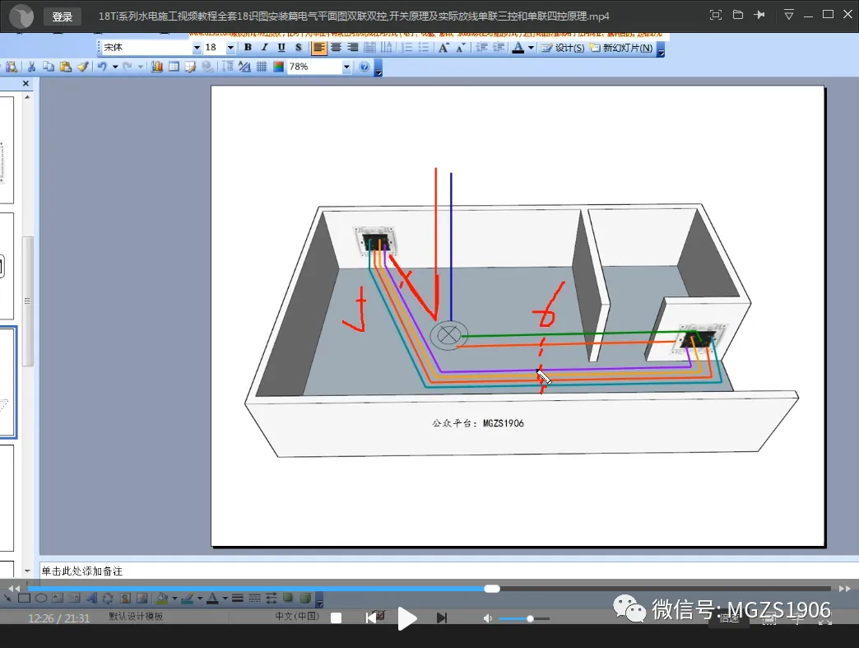
Task: Click the Paste clipboard icon
Action: pos(65,67)
